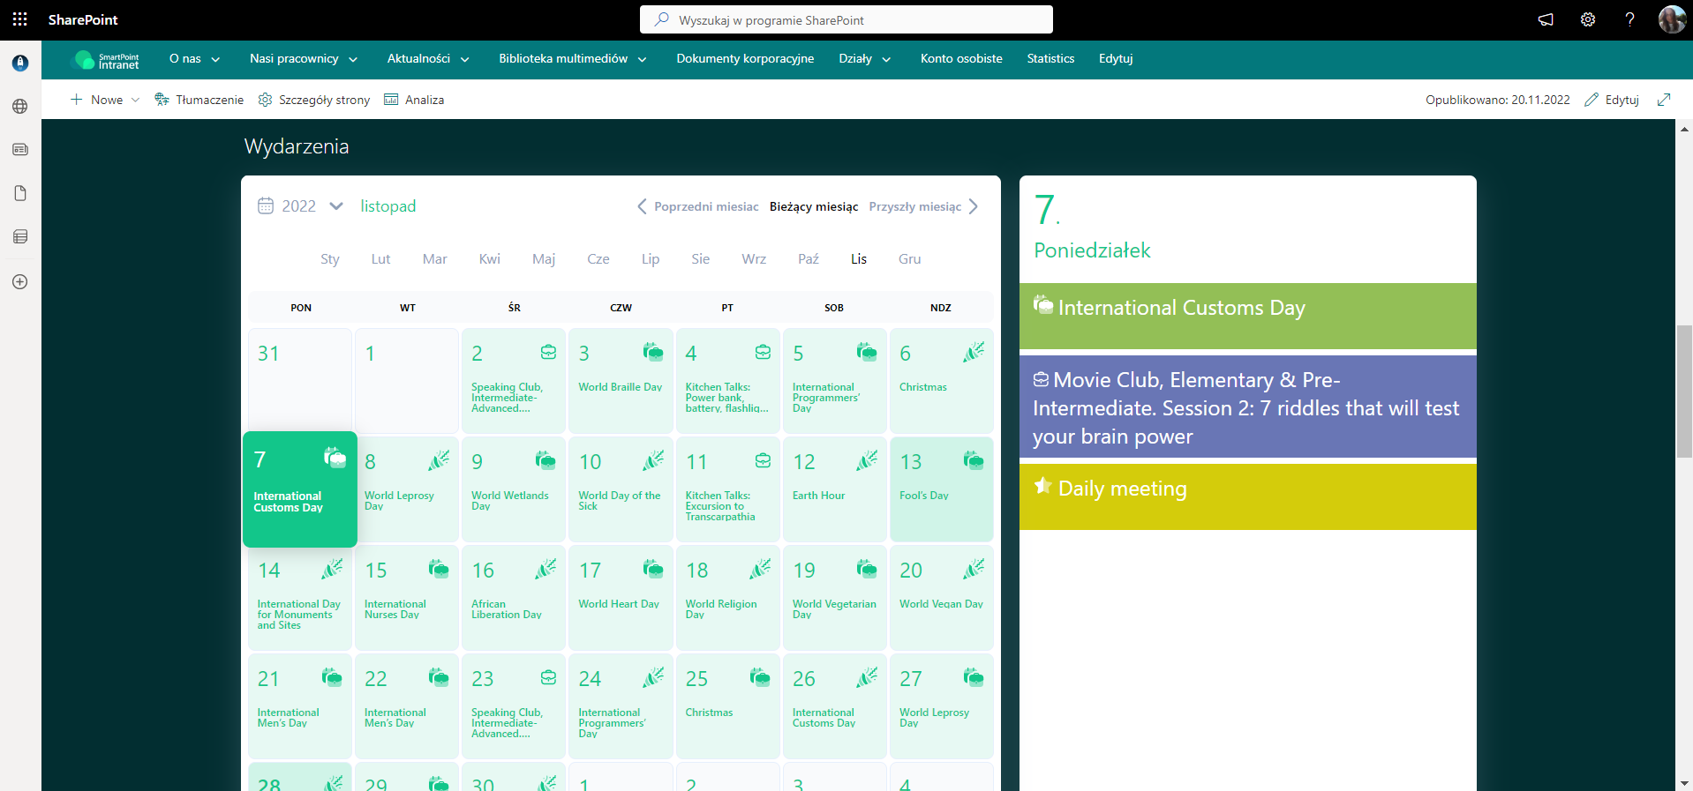Click the megaphone notifications icon

pos(1546,19)
